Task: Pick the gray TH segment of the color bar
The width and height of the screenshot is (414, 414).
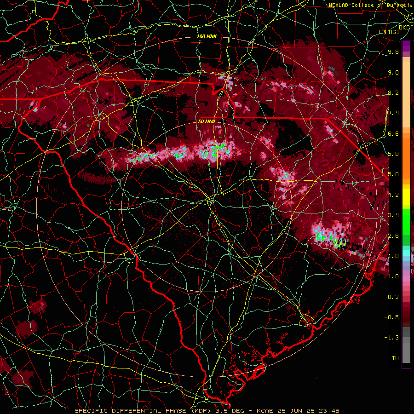Action: click(x=406, y=353)
